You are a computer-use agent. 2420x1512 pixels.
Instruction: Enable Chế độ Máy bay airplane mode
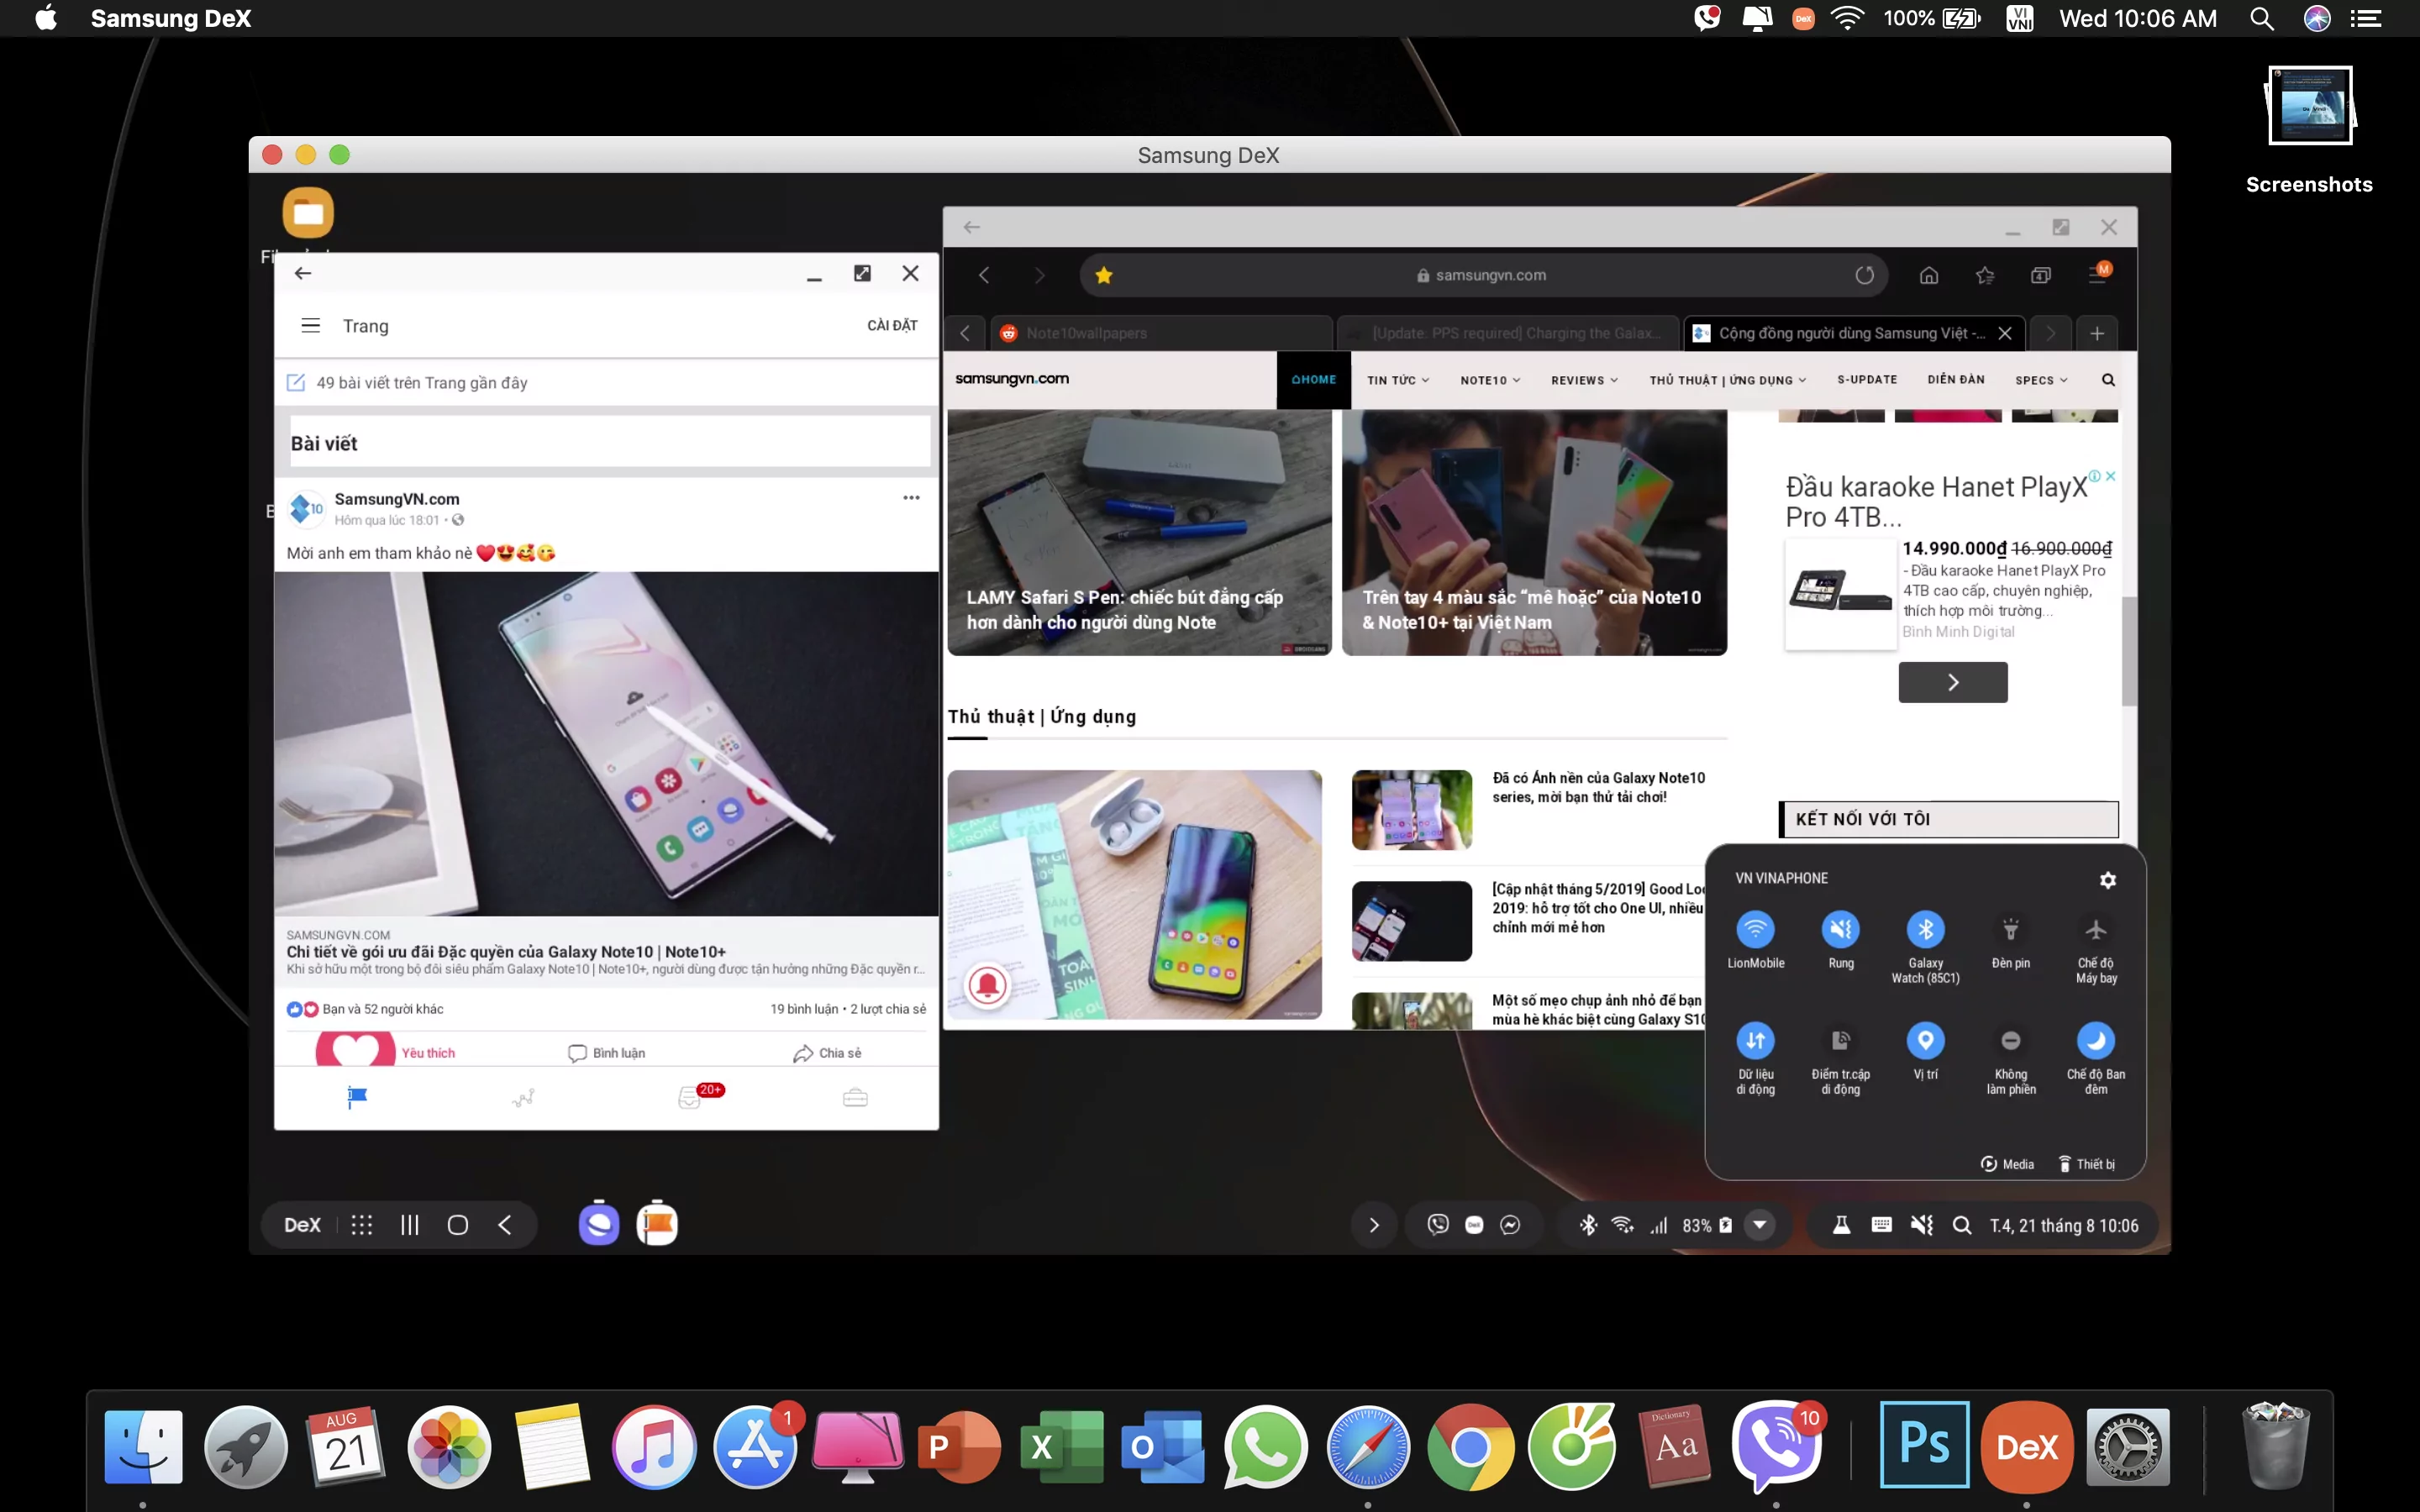[x=2096, y=930]
